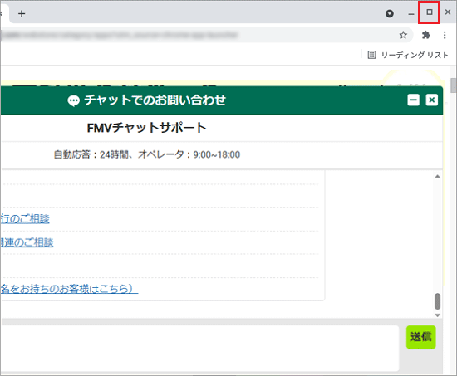Send message with the 送信 button

point(421,337)
